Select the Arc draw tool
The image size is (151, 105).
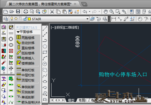click(x=45, y=58)
